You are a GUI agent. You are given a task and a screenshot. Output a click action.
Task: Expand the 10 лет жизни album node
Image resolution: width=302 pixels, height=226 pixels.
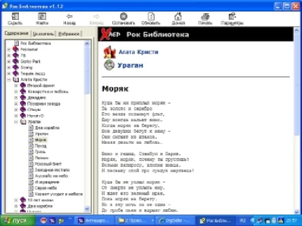(x=16, y=200)
